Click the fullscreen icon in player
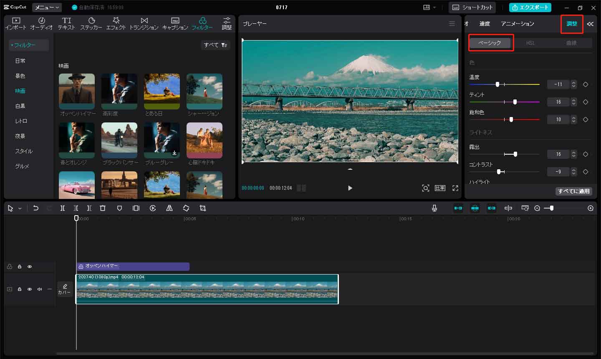The height and width of the screenshot is (359, 601). 455,188
